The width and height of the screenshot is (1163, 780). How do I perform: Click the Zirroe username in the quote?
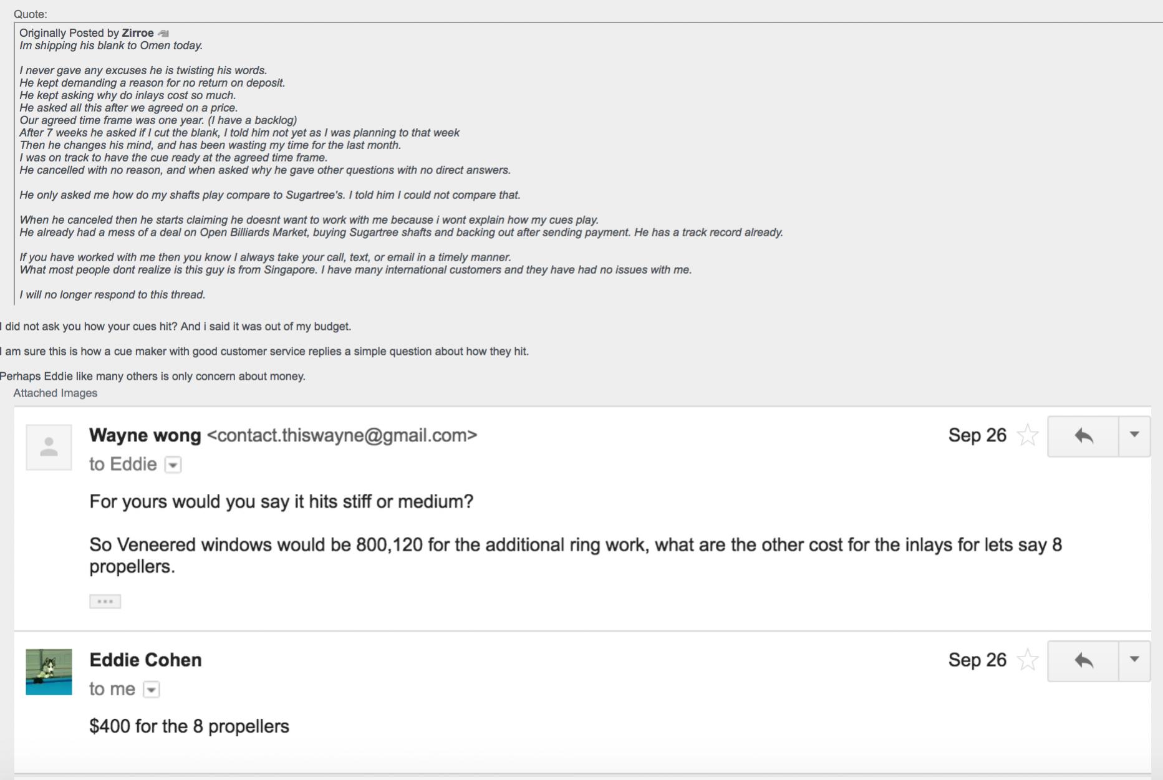tap(138, 33)
